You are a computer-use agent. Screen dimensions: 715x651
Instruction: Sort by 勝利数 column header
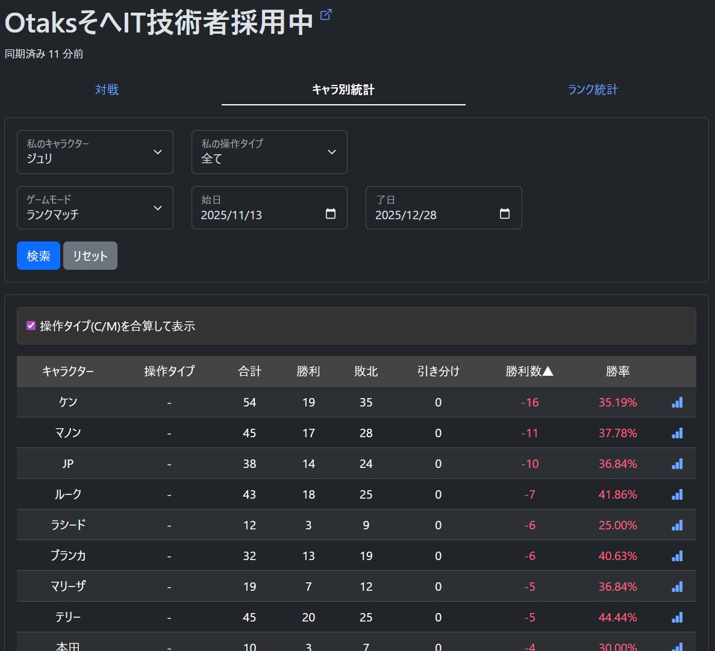click(x=529, y=371)
